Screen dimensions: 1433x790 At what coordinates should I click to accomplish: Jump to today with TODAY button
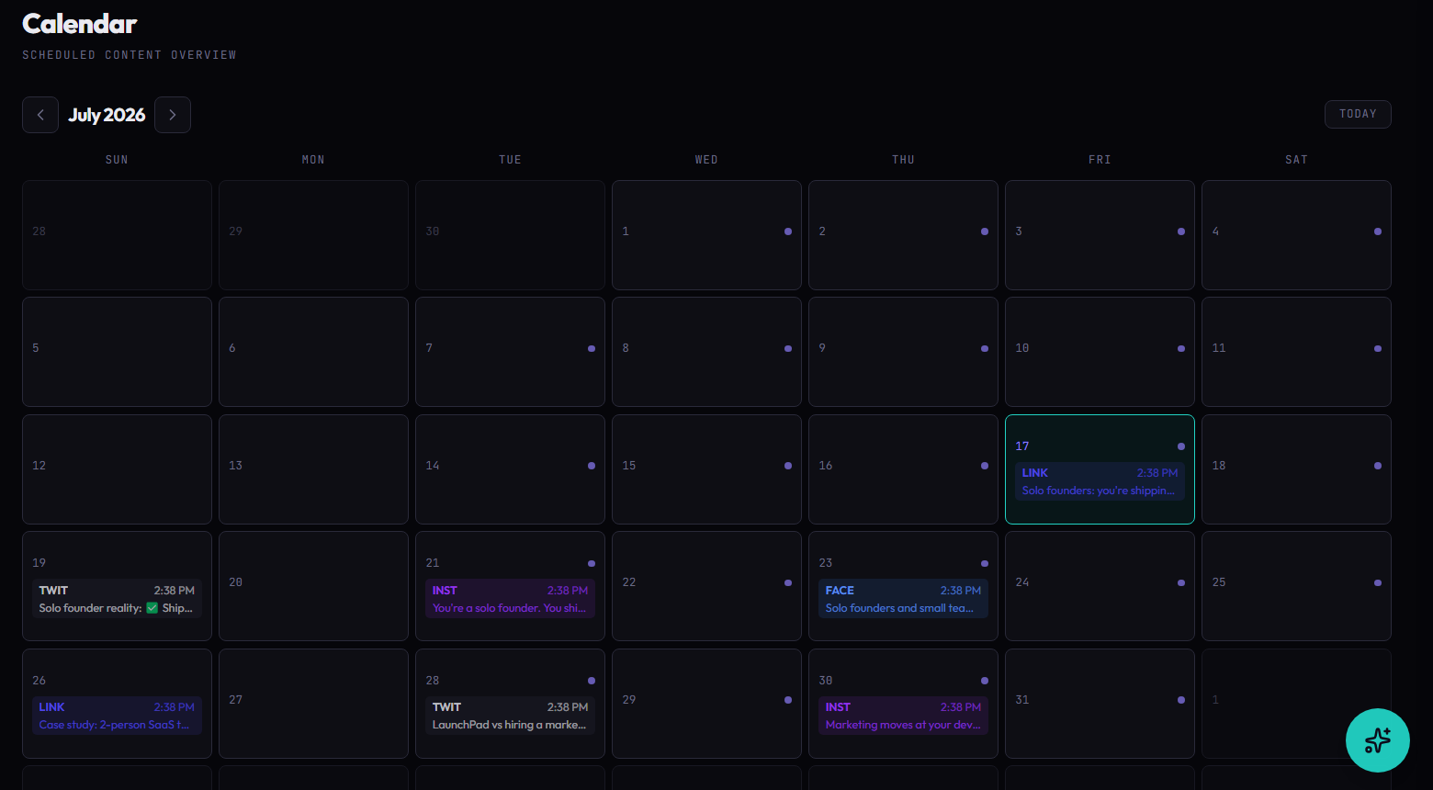click(1358, 114)
